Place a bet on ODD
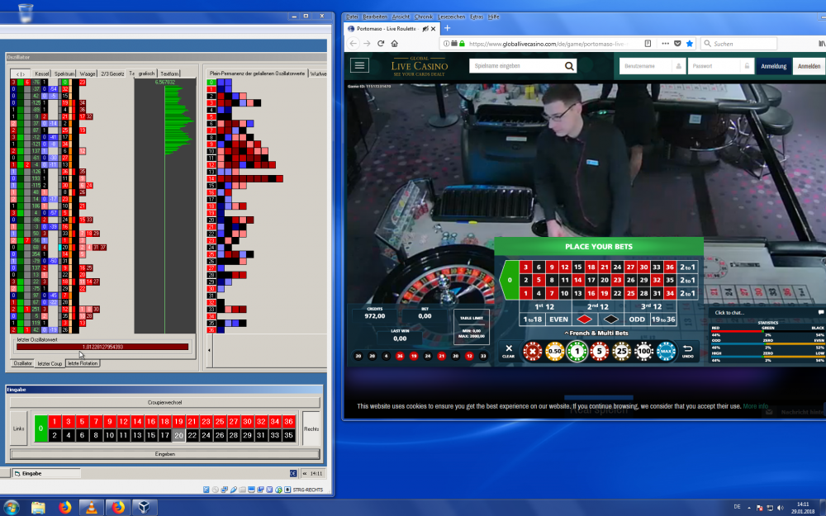This screenshot has width=826, height=516. coord(637,319)
